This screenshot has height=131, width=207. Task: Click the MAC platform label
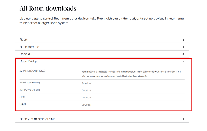click(22, 97)
